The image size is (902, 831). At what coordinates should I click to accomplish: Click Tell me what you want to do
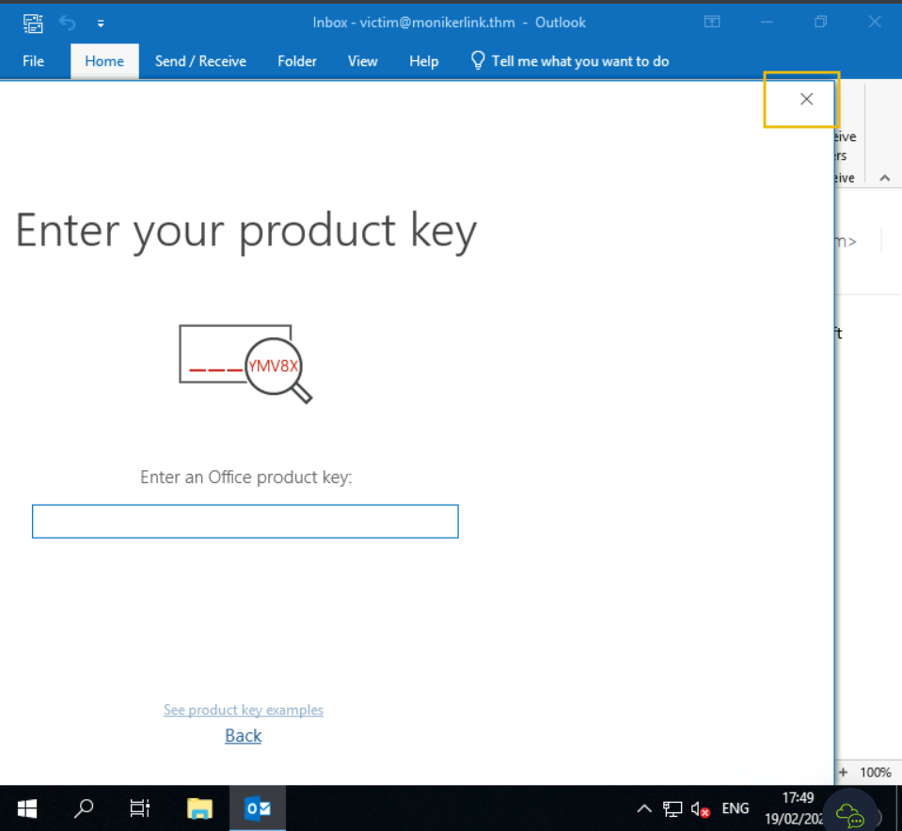[569, 61]
